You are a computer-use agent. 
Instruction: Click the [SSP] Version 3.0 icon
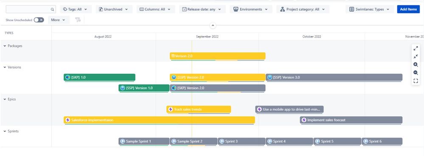click(270, 77)
